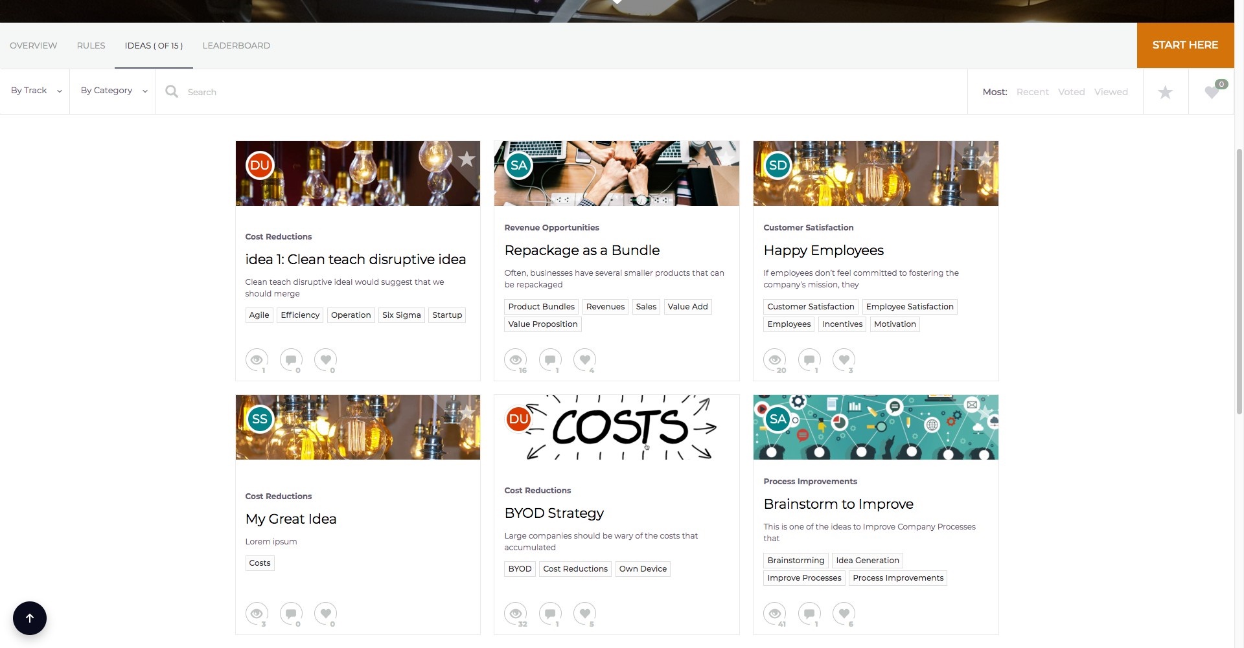Switch to the Overview tab
The image size is (1244, 648).
(34, 45)
